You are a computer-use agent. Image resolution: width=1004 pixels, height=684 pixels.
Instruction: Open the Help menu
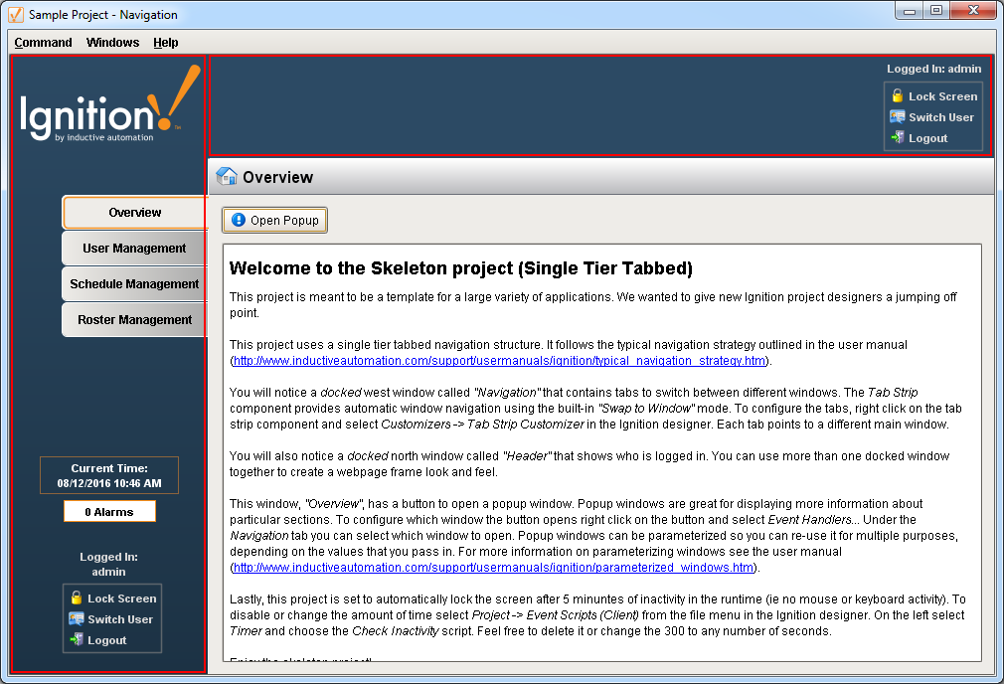(165, 43)
